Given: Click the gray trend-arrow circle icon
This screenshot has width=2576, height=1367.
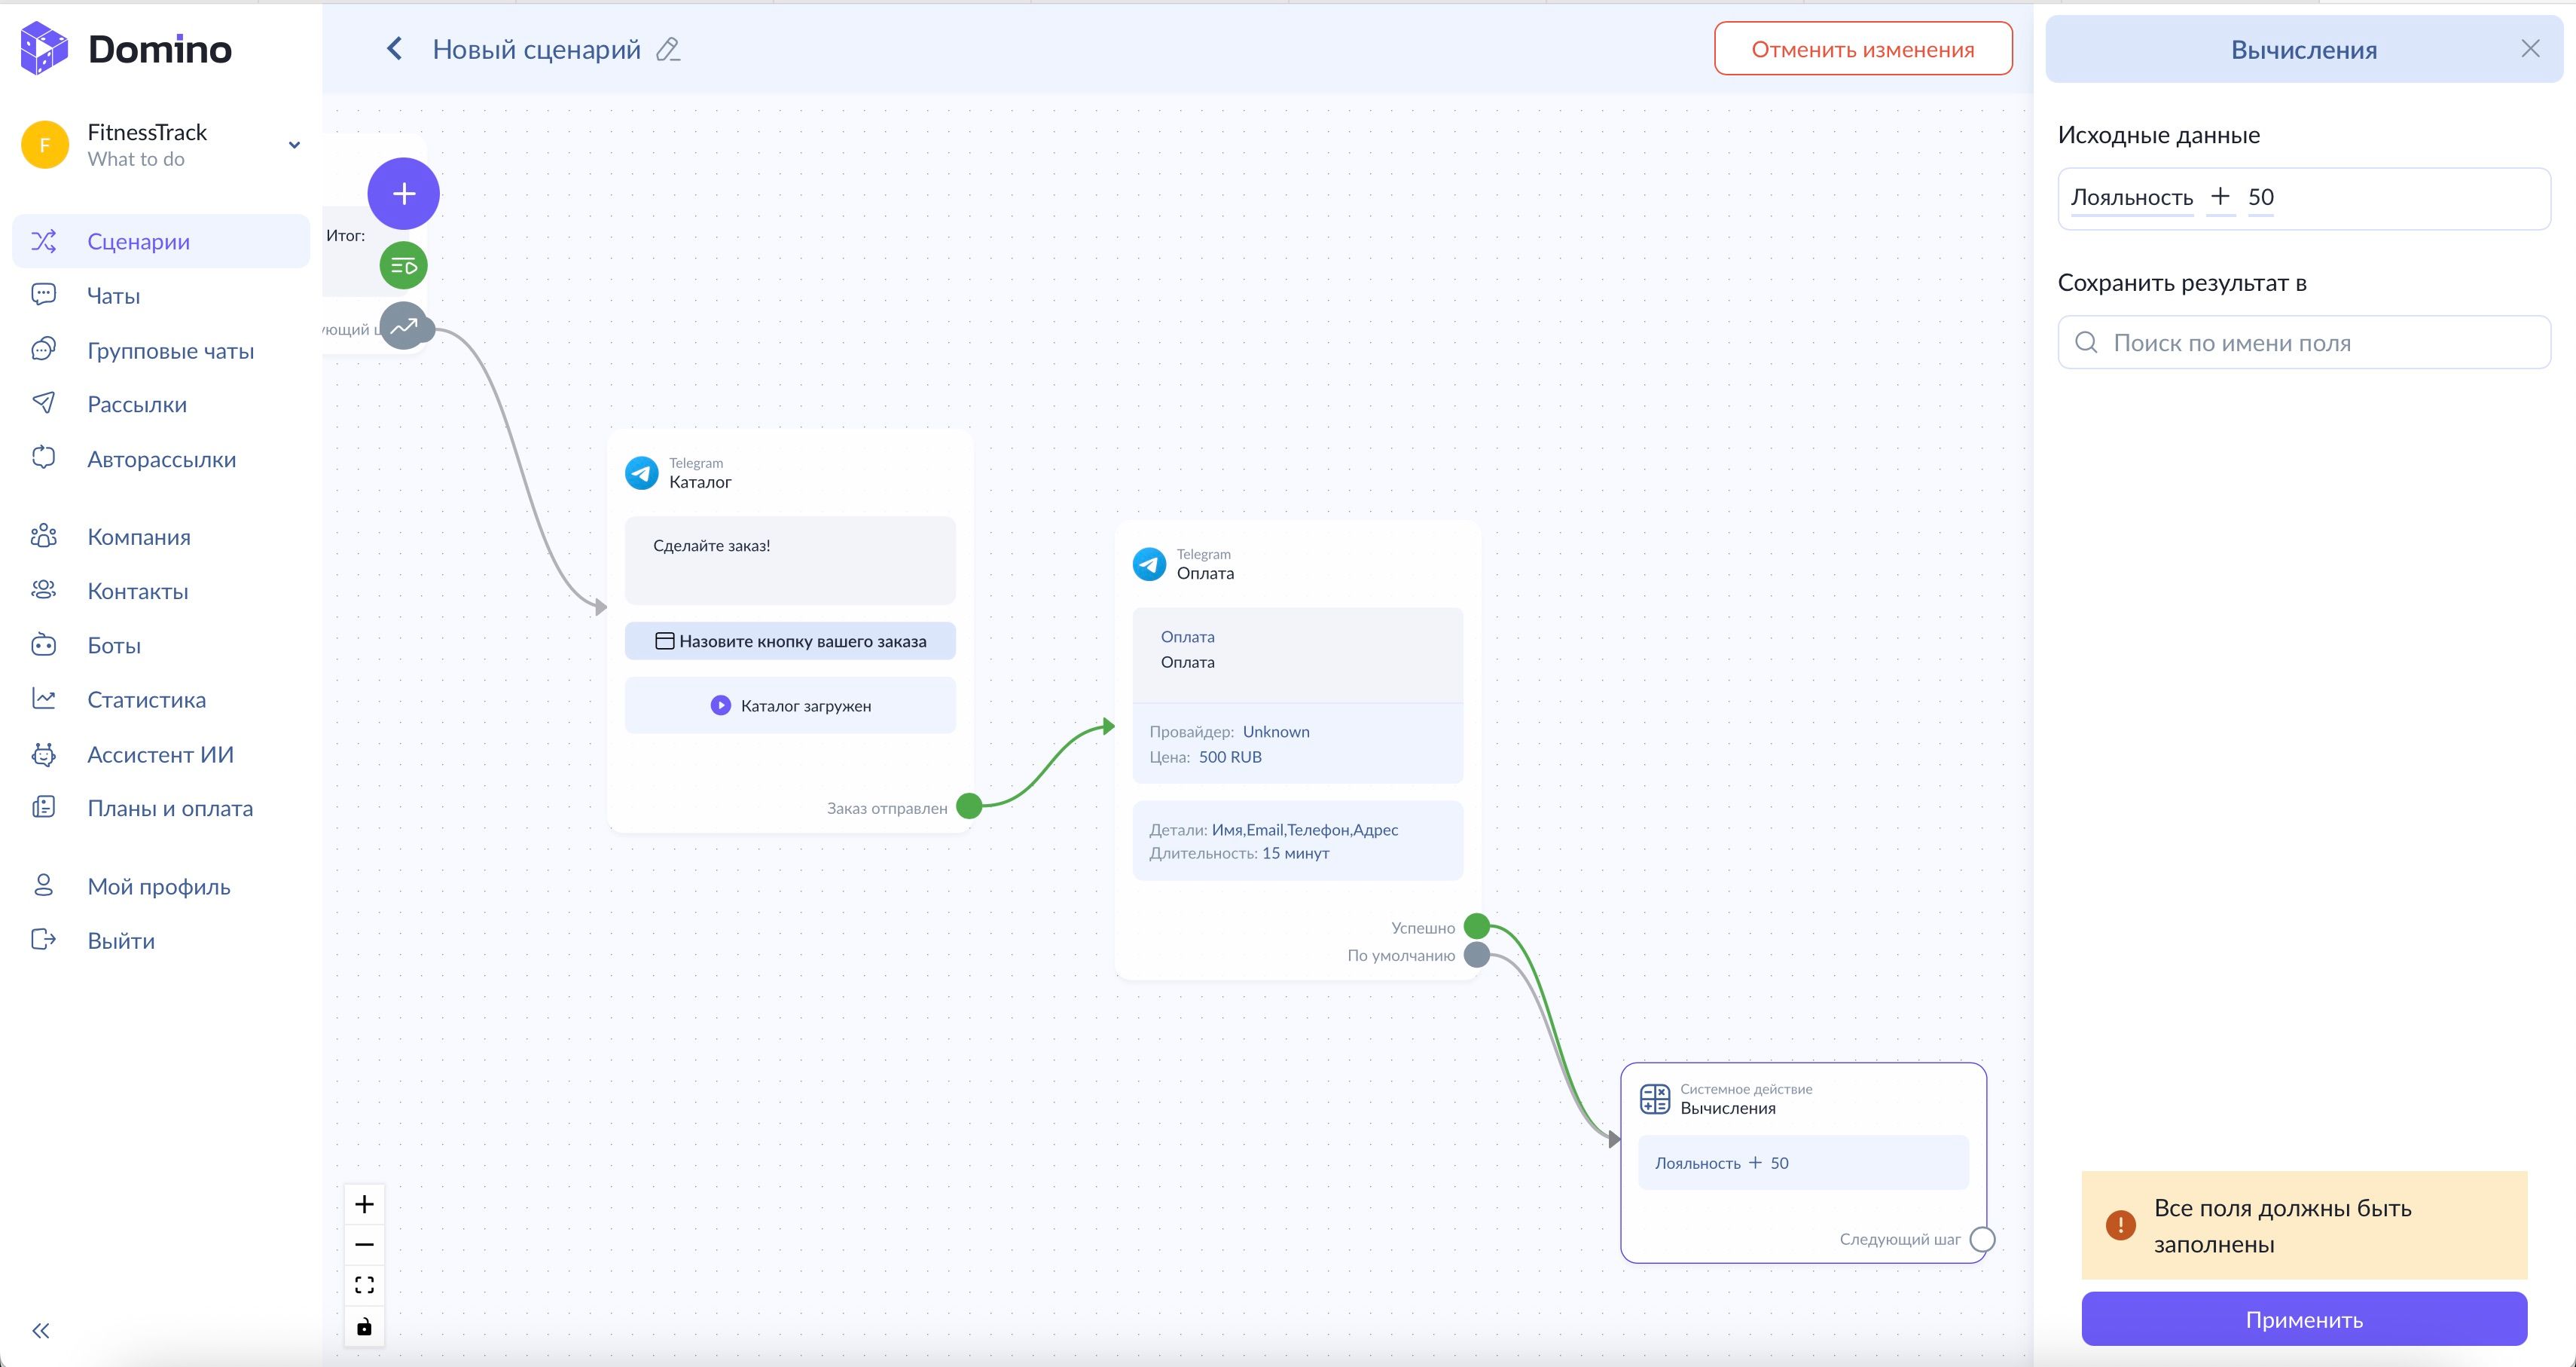Looking at the screenshot, I should point(403,326).
